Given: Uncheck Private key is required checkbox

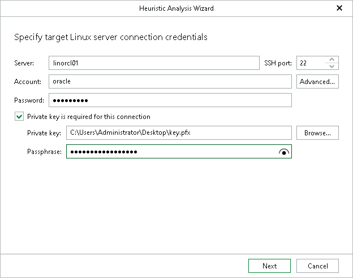Looking at the screenshot, I should point(19,117).
